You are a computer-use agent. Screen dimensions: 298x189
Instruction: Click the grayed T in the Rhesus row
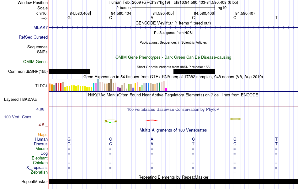point(193,144)
